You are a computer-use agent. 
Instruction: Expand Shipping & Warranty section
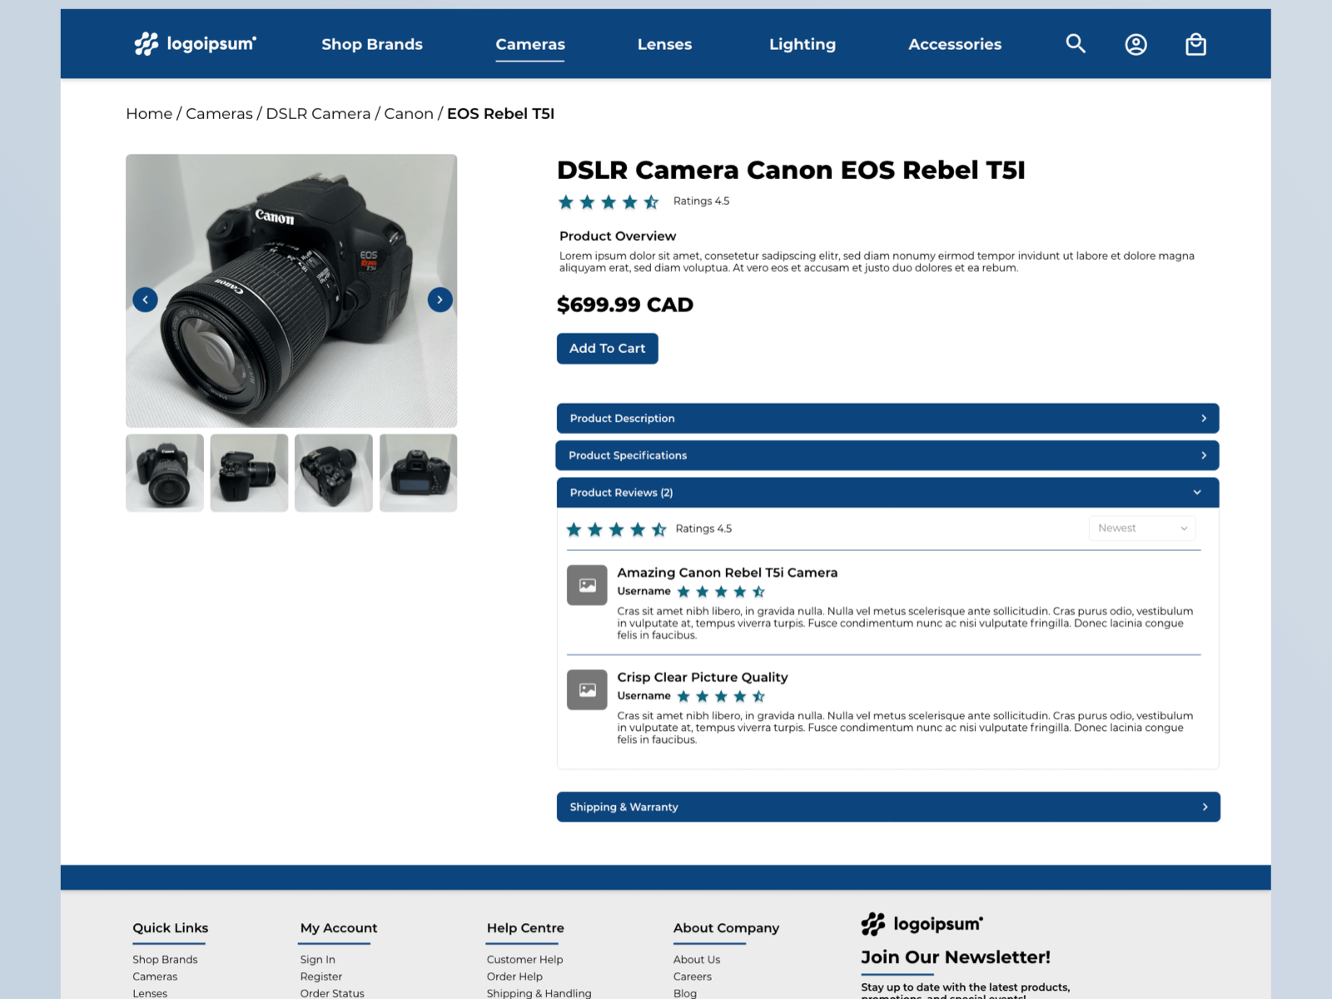tap(888, 807)
